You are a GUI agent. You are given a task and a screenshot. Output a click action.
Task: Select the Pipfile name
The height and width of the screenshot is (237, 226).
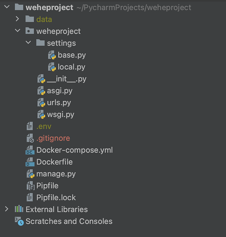click(x=47, y=186)
